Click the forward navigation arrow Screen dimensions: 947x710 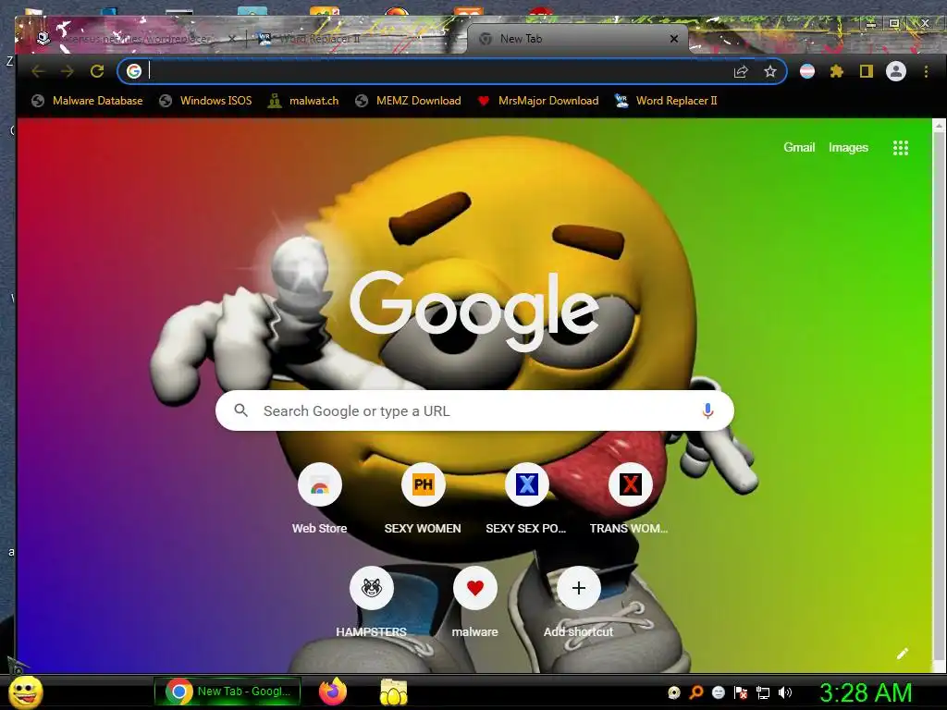click(67, 71)
